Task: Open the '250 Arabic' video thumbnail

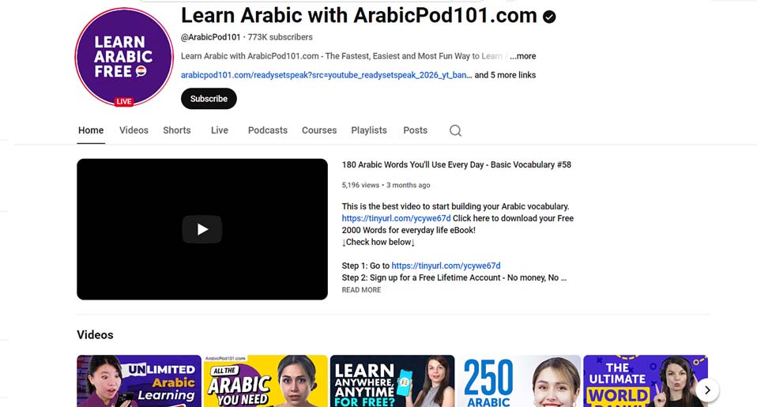Action: click(x=519, y=381)
